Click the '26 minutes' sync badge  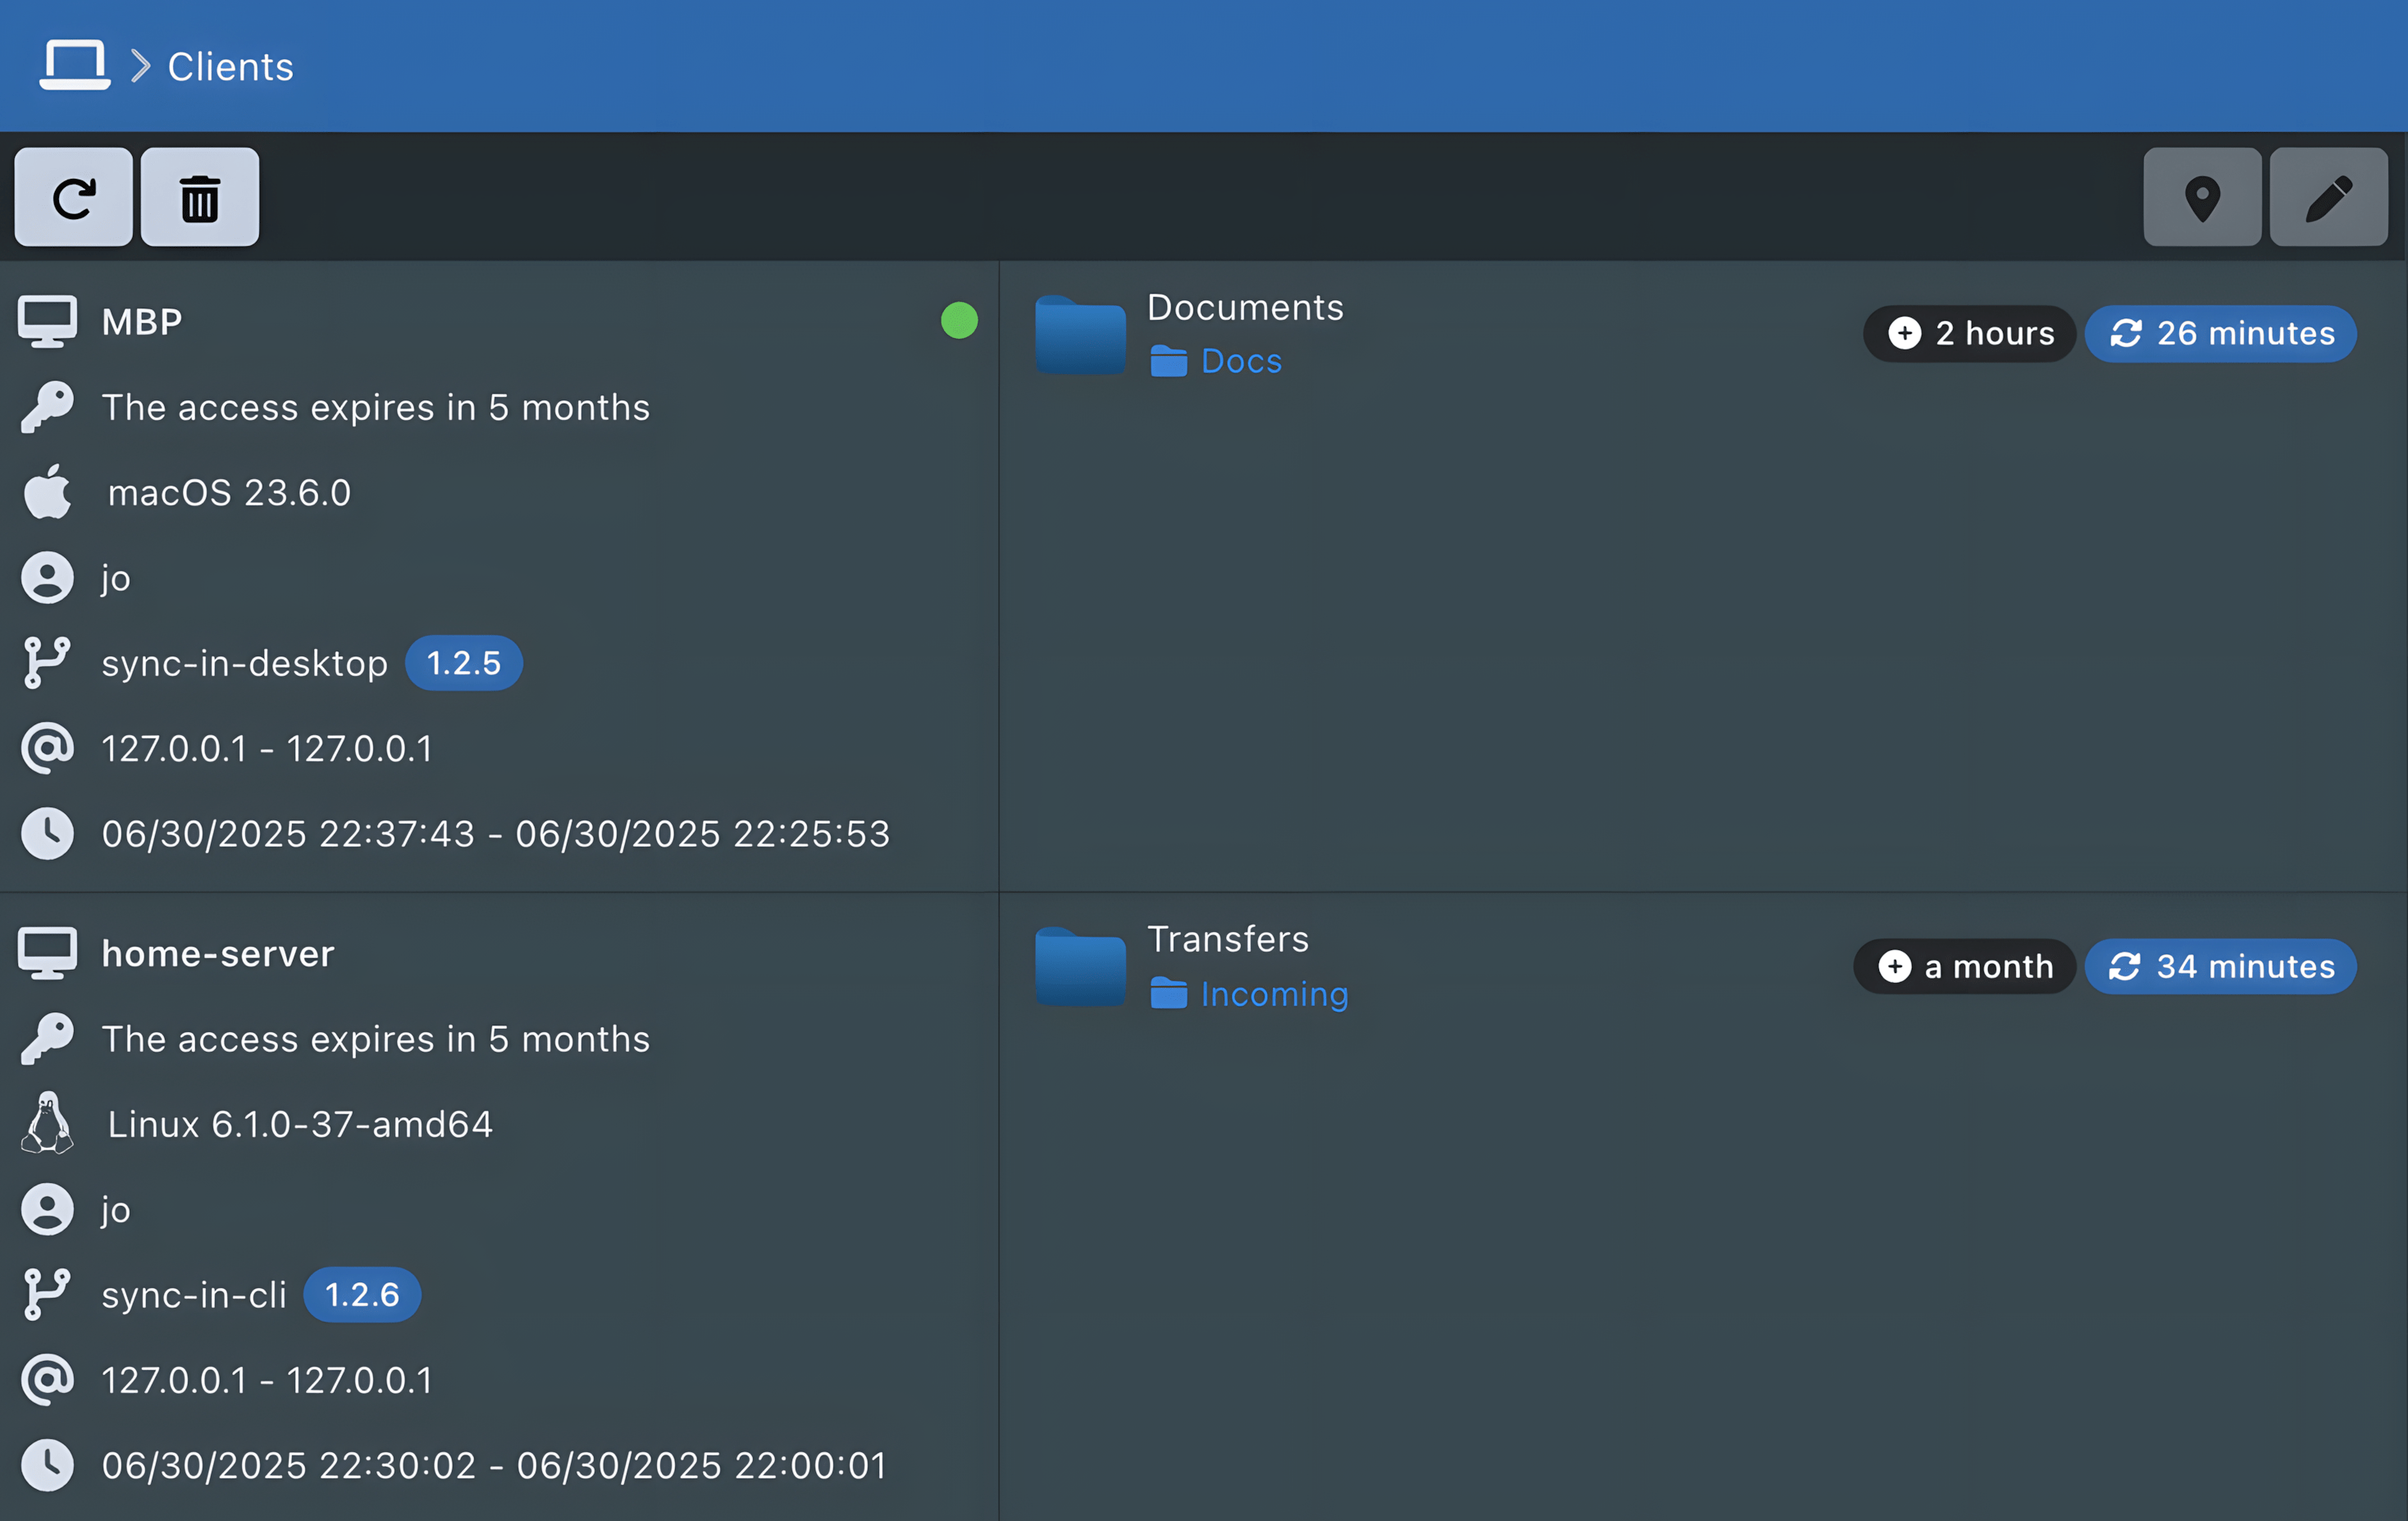pyautogui.click(x=2221, y=333)
